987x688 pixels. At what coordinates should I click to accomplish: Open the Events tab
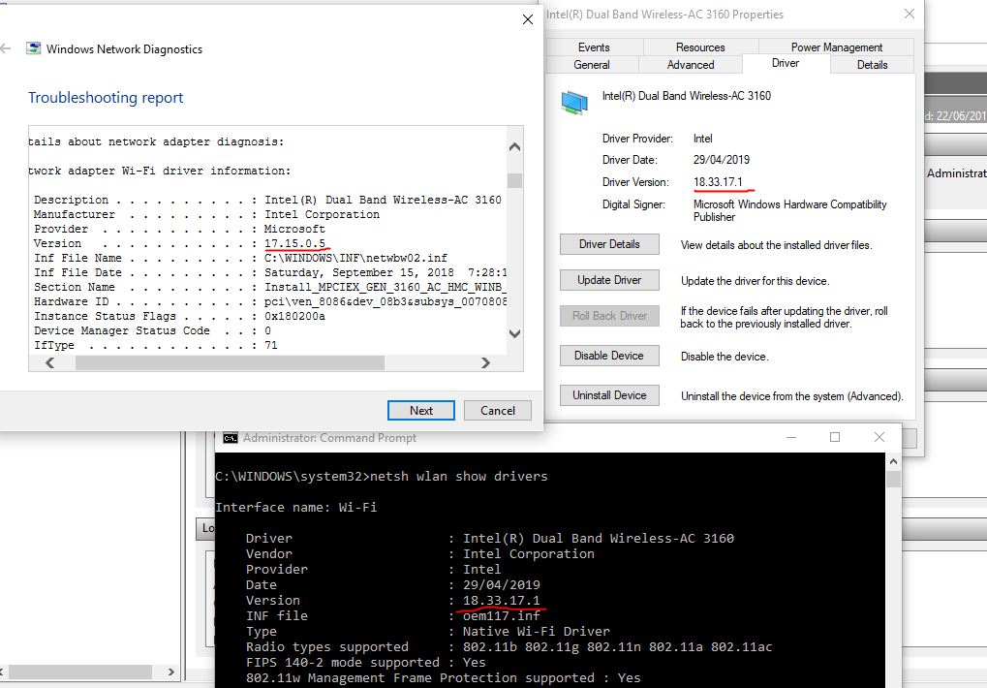(594, 47)
